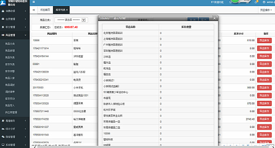Expand the 增值服务 menu chevron
275x148 pixels.
click(x=25, y=121)
